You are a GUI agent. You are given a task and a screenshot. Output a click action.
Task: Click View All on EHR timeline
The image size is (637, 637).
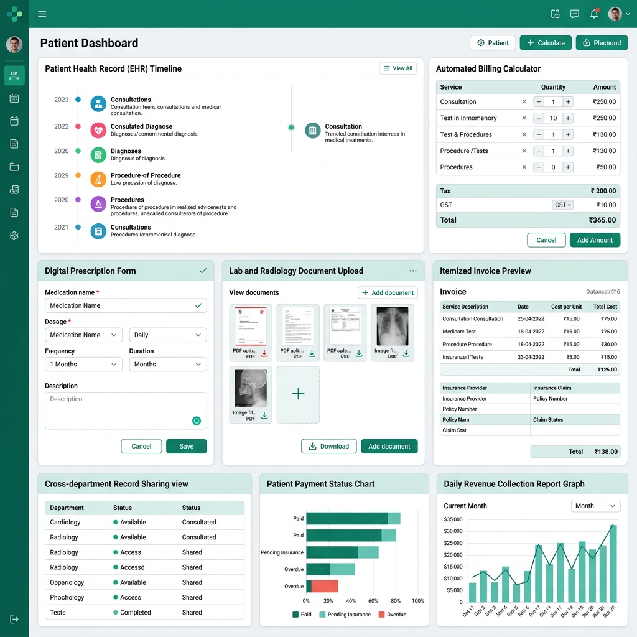398,68
